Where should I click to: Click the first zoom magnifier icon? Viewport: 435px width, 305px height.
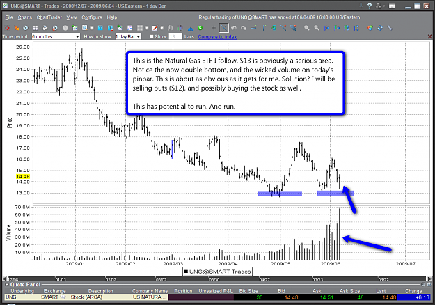coord(307,28)
